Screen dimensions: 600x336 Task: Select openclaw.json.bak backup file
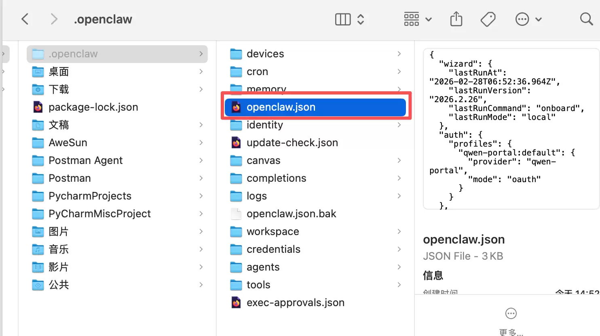pyautogui.click(x=291, y=214)
